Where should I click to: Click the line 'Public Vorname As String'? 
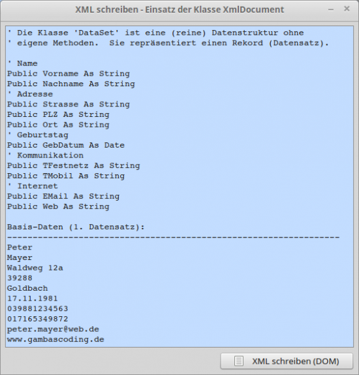point(69,74)
